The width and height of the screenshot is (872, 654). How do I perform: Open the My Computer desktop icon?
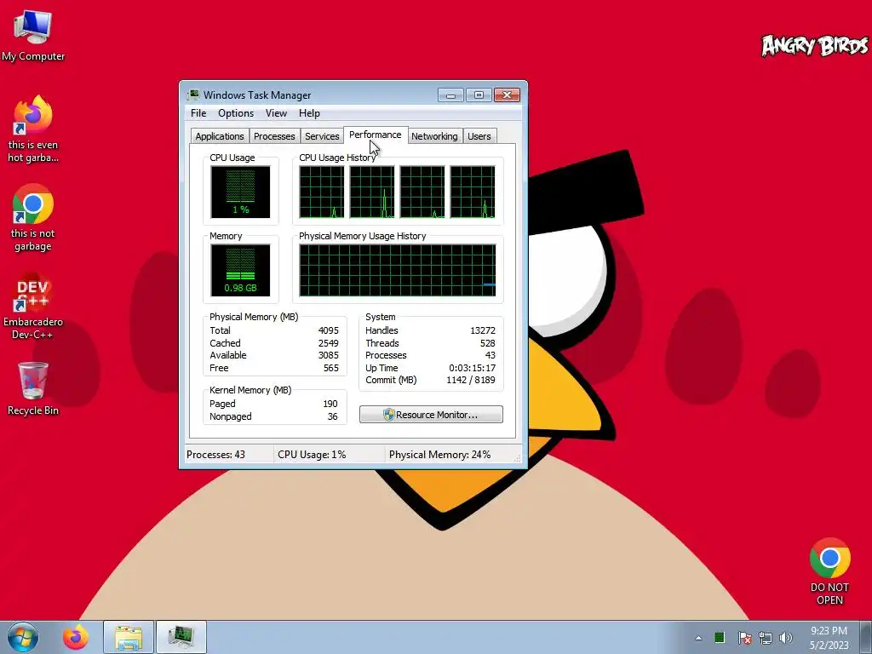(x=33, y=34)
